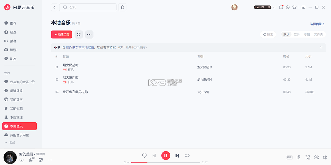Screen dimensions: 331x165
Task: Switch to mini player mode icon
Action: tap(303, 7)
